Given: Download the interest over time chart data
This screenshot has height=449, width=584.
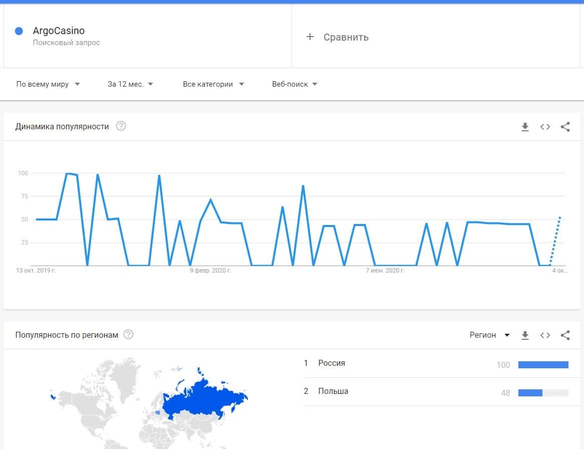Looking at the screenshot, I should click(525, 127).
